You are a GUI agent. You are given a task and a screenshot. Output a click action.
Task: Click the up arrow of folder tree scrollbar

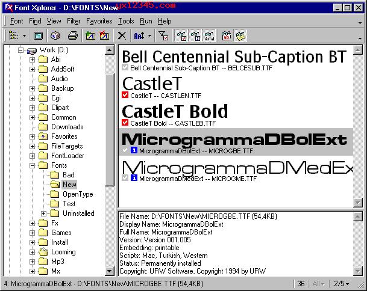click(x=110, y=50)
